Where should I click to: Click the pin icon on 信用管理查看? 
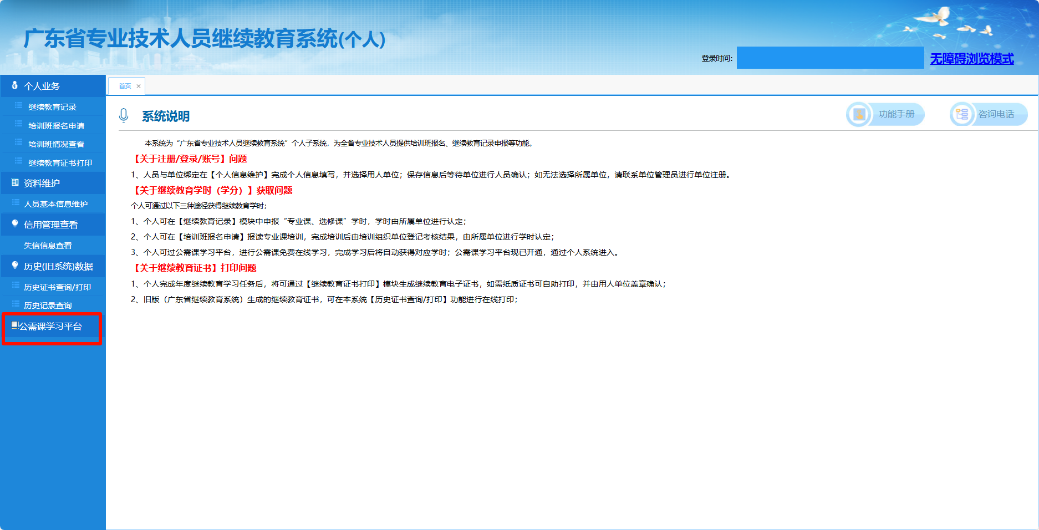pos(14,224)
